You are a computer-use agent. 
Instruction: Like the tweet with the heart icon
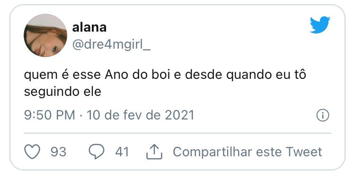click(32, 152)
